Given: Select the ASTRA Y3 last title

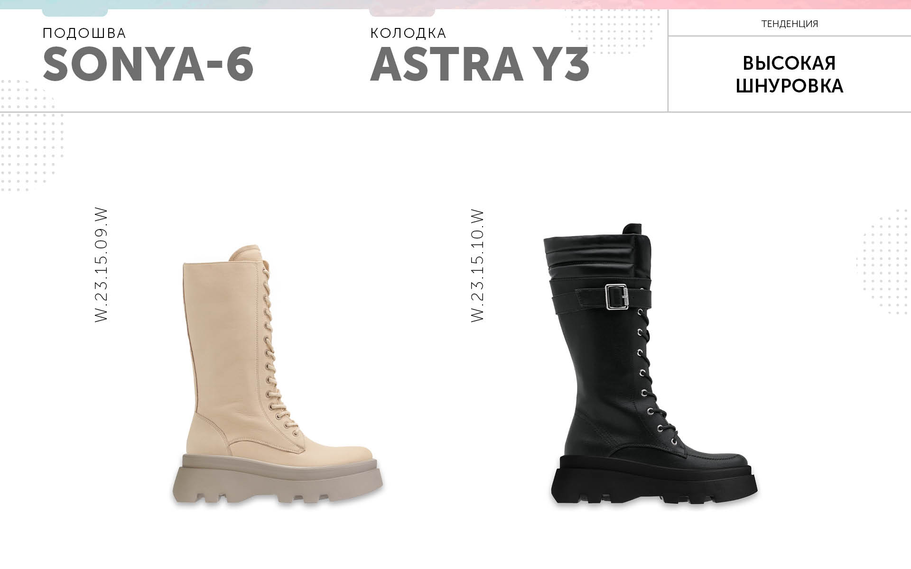Looking at the screenshot, I should coord(480,64).
